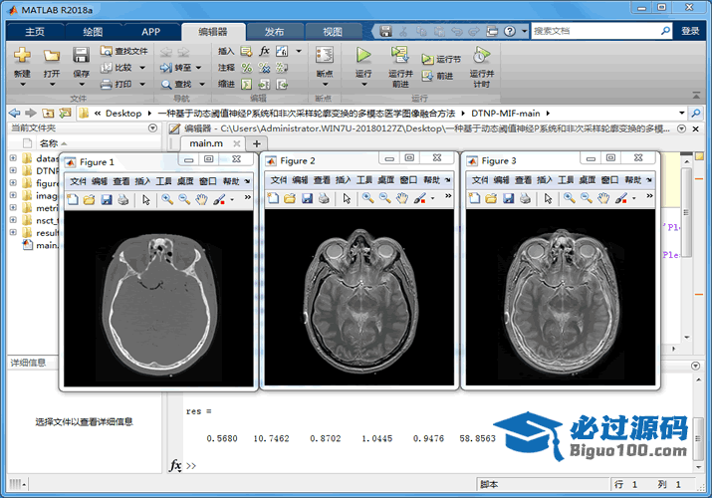Viewport: 712px width, 498px height.
Task: Open the address bar path dropdown
Action: pyautogui.click(x=681, y=113)
